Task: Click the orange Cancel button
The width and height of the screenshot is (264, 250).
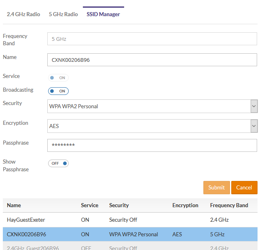Action: (244, 187)
